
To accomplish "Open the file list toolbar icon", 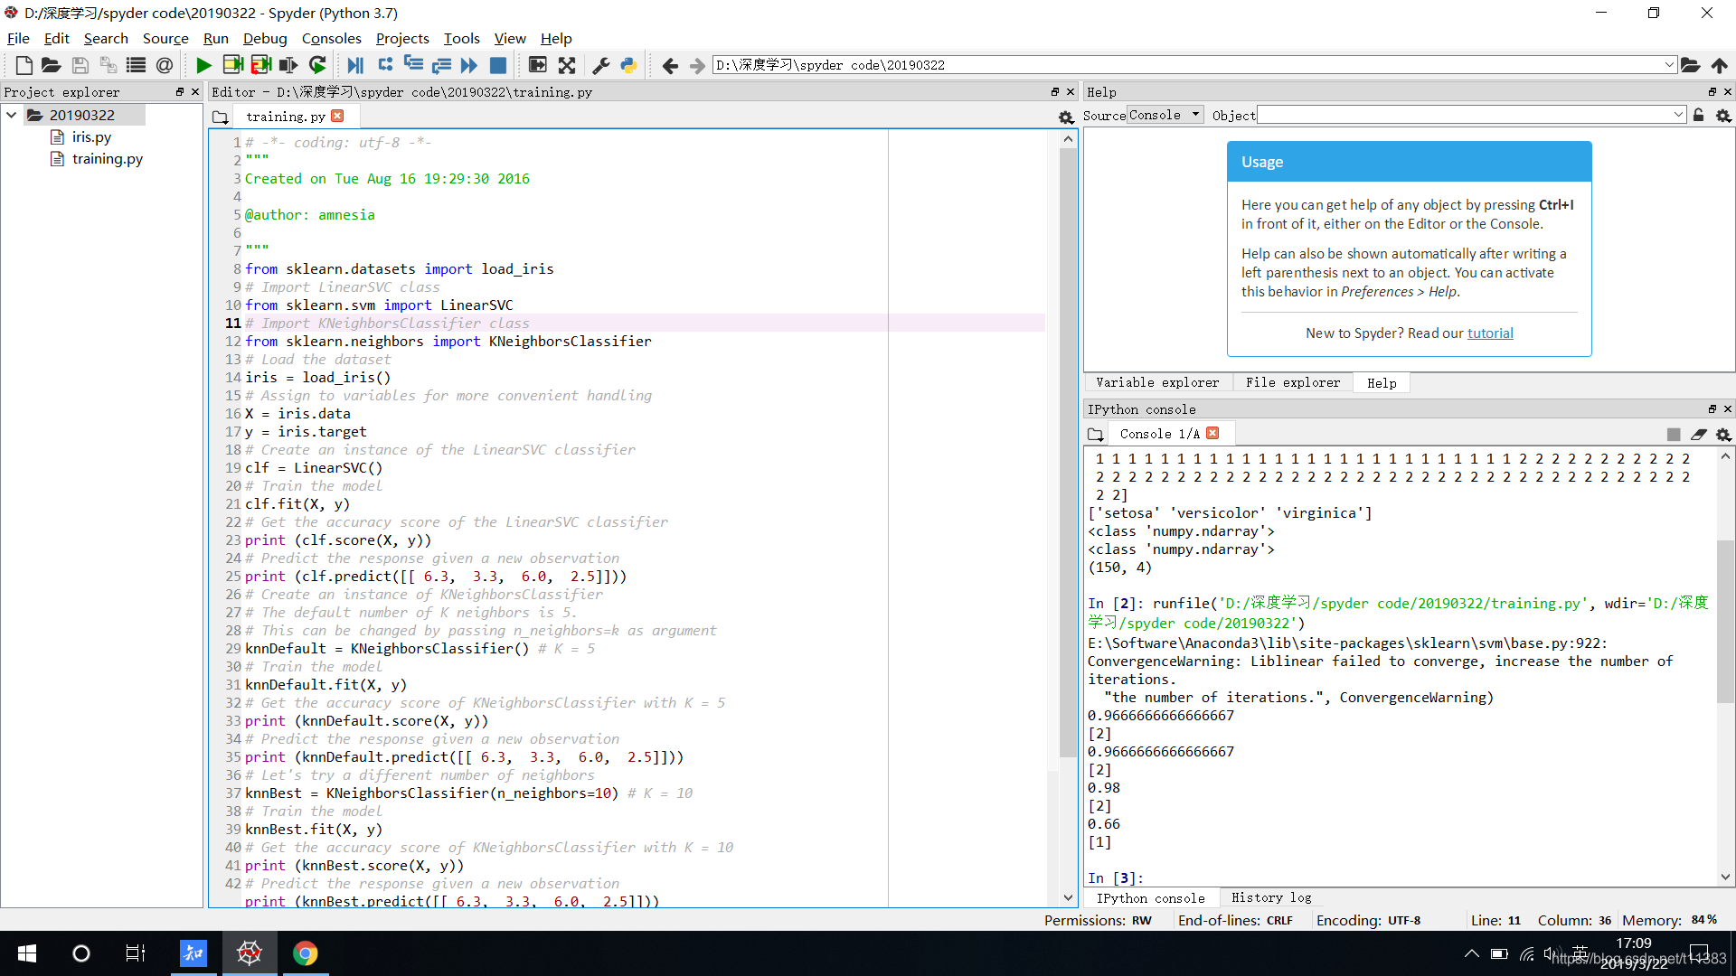I will click(136, 65).
